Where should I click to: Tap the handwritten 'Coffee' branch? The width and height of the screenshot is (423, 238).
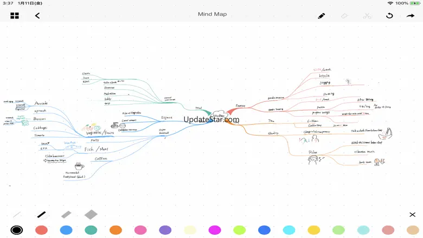pos(101,159)
